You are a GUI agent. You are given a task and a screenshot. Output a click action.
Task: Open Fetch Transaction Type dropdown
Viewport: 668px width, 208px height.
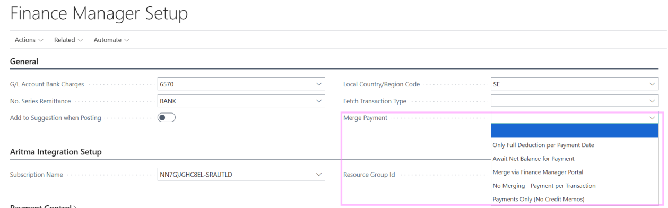(575, 101)
